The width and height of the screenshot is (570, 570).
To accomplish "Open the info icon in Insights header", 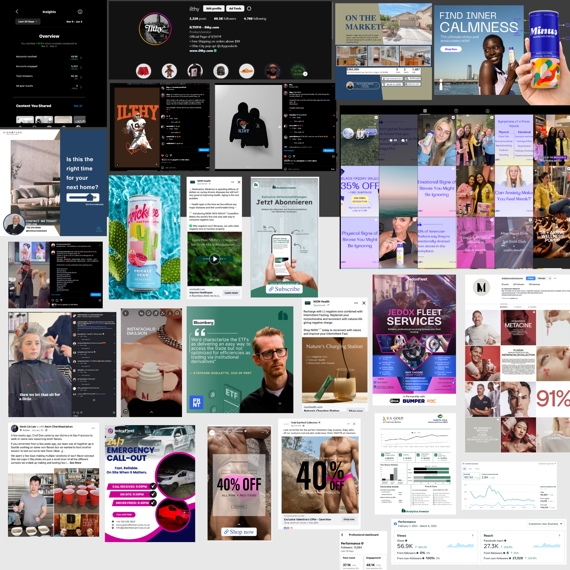I will pos(80,12).
